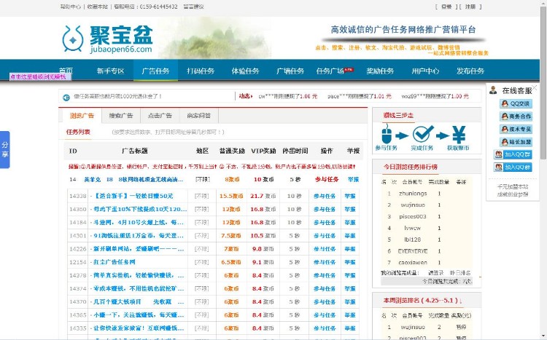Select the 浏览广告 tab
This screenshot has width=547, height=340.
coord(82,116)
